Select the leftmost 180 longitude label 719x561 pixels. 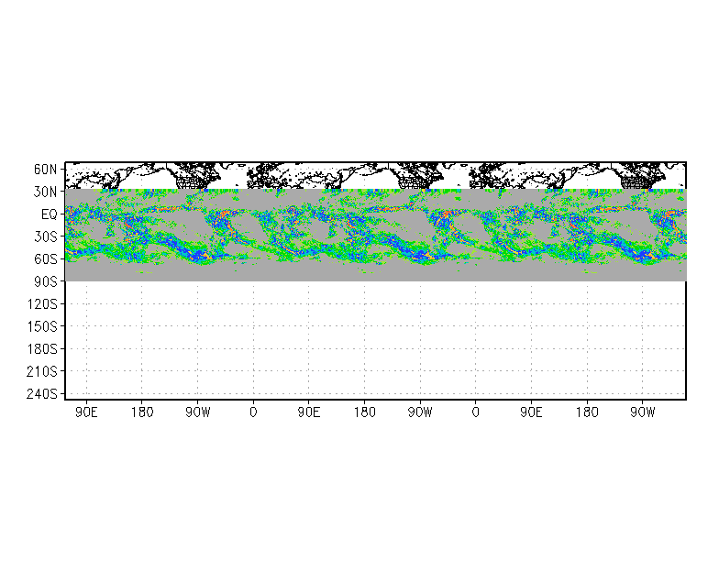[141, 412]
